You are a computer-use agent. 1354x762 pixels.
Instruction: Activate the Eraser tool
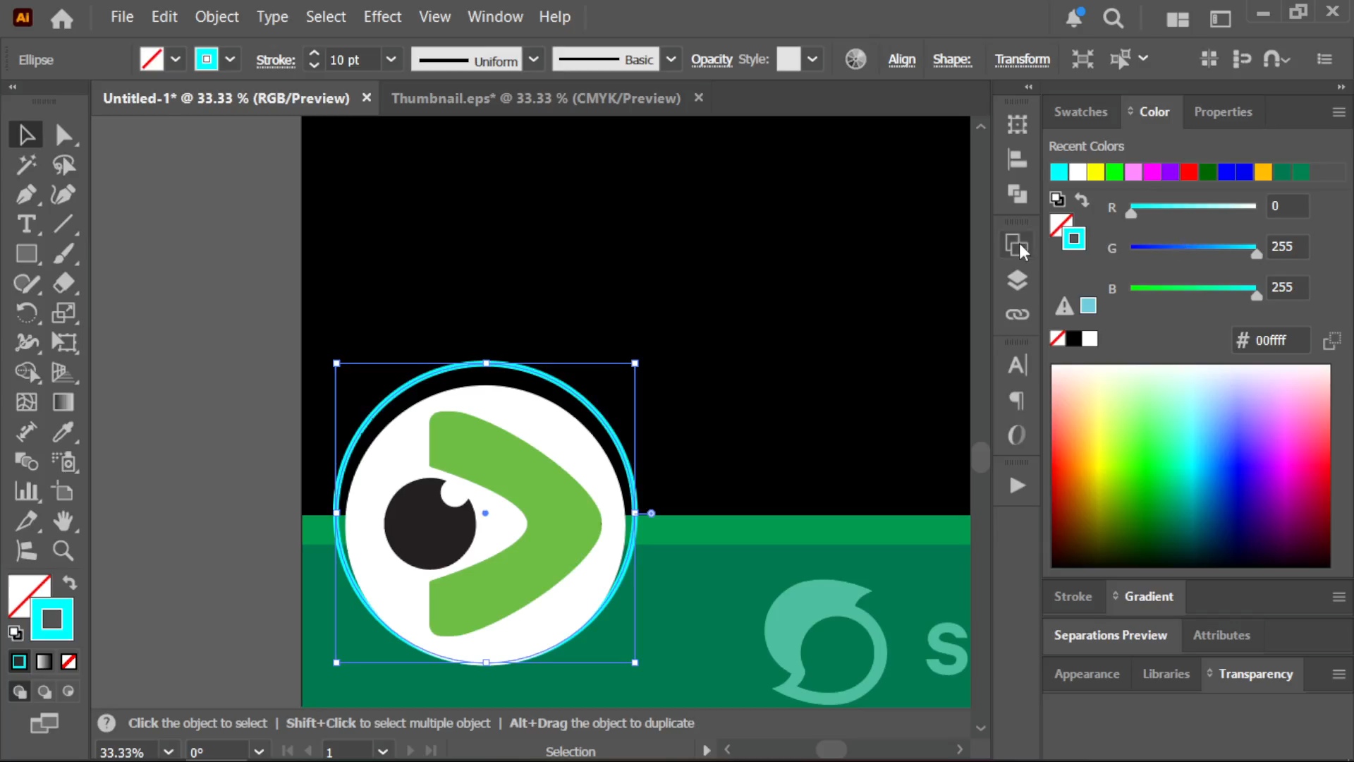(63, 284)
